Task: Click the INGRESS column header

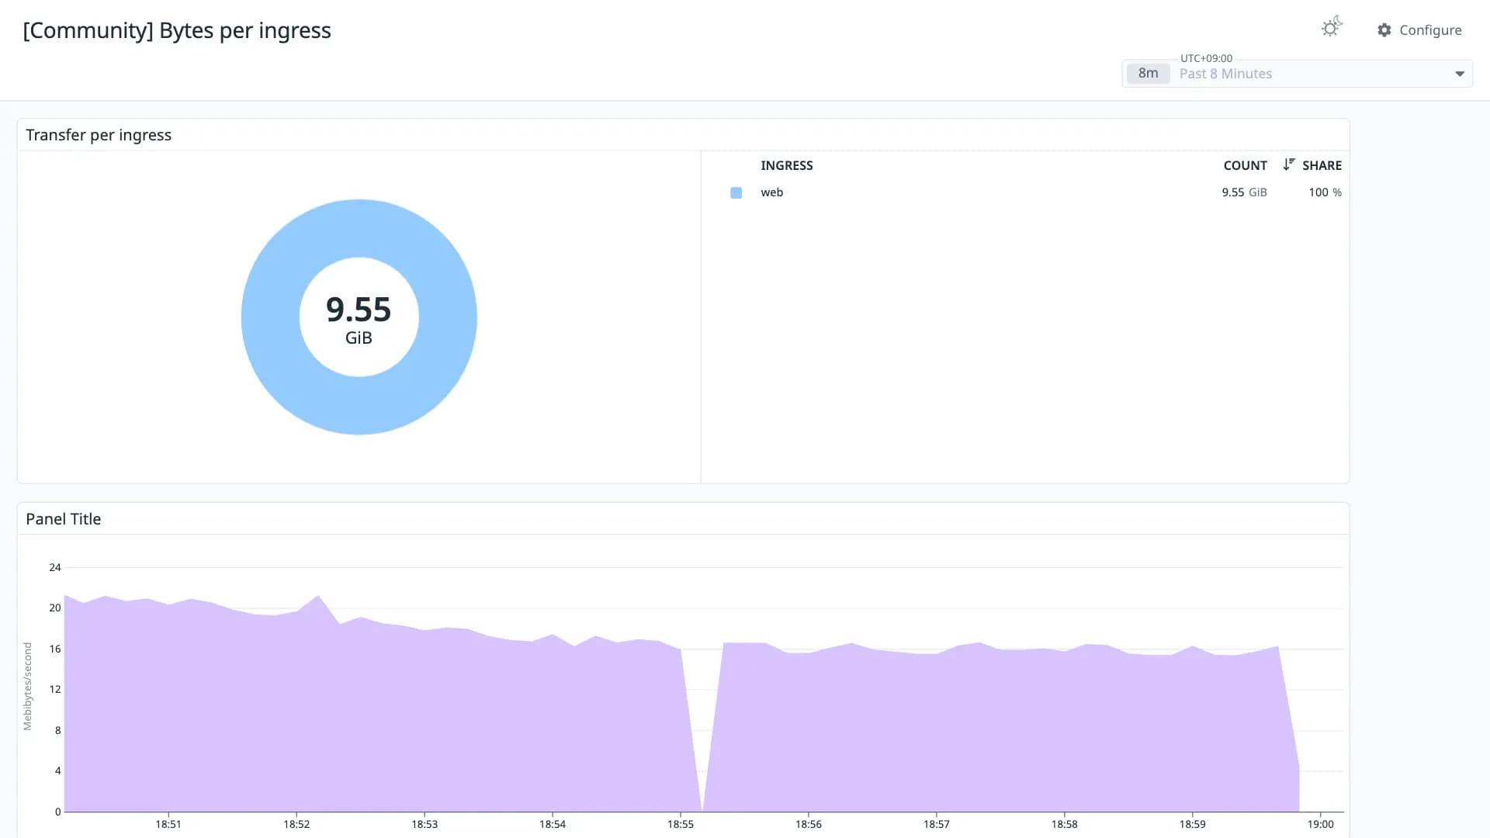Action: click(787, 165)
